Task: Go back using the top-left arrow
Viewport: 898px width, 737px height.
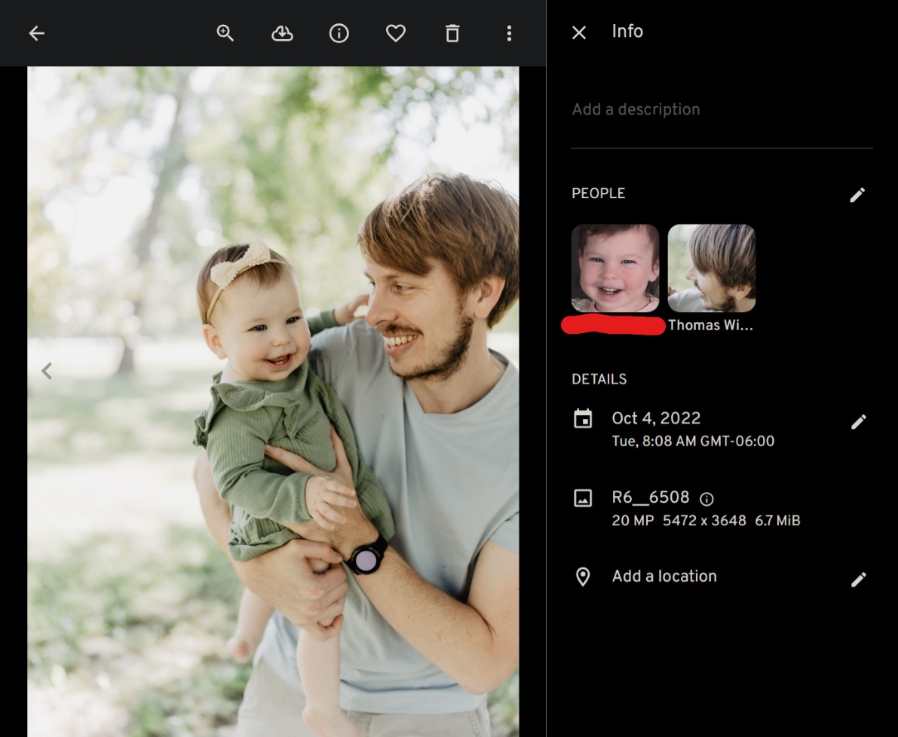Action: 36,33
